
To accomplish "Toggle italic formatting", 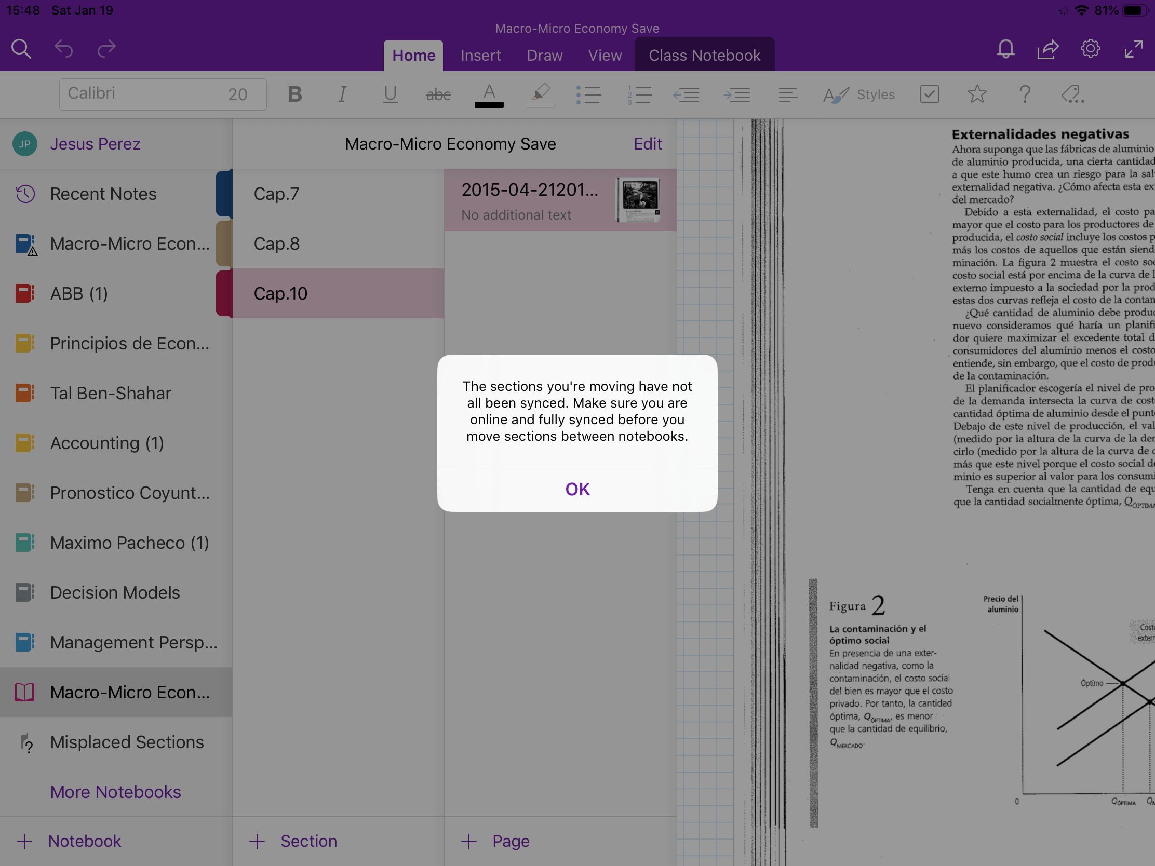I will click(342, 94).
